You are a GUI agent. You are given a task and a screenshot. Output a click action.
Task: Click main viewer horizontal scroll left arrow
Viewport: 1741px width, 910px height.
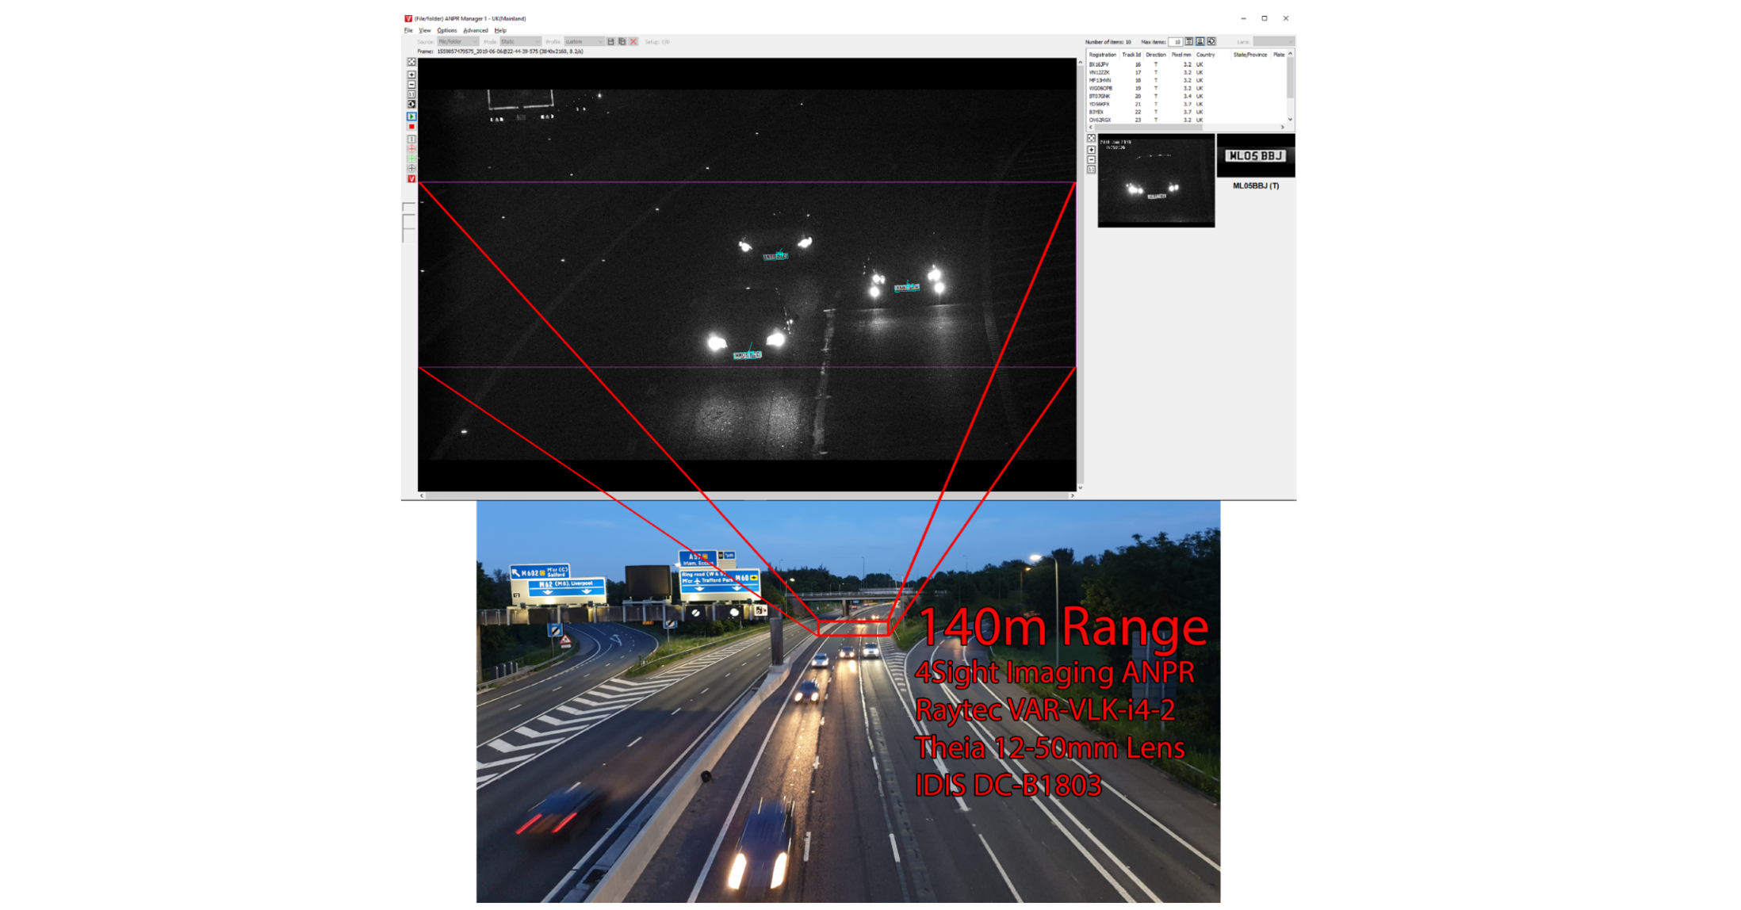tap(422, 495)
